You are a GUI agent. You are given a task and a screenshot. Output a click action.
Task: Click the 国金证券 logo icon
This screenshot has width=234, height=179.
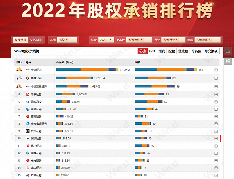pyautogui.click(x=28, y=153)
